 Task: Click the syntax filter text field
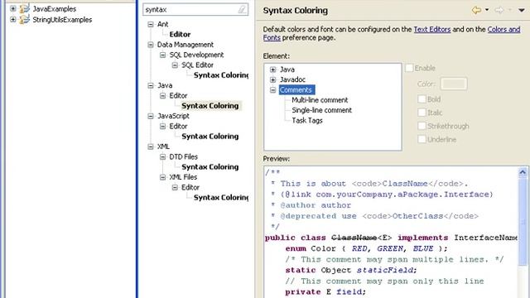(195, 9)
